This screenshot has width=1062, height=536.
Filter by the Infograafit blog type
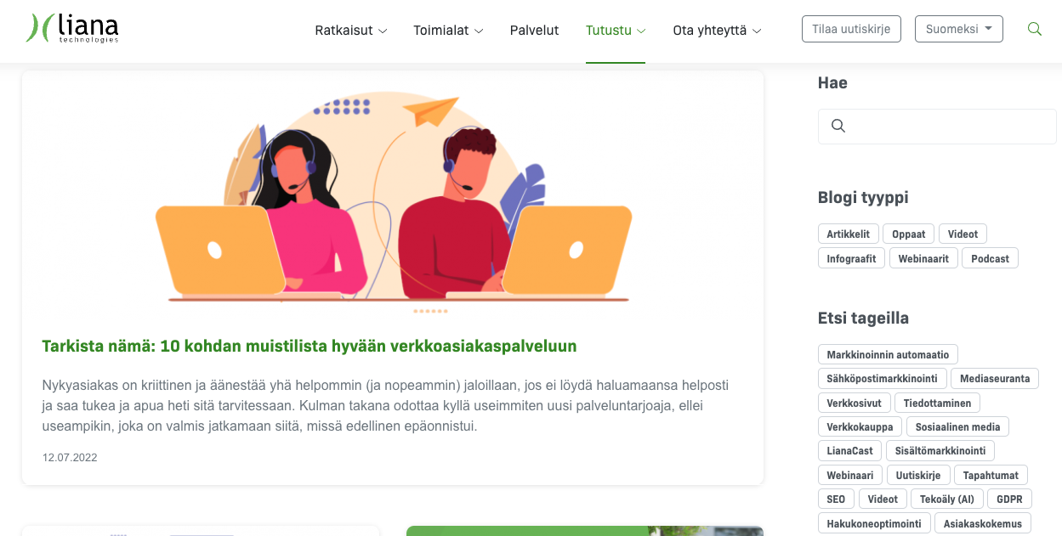851,258
